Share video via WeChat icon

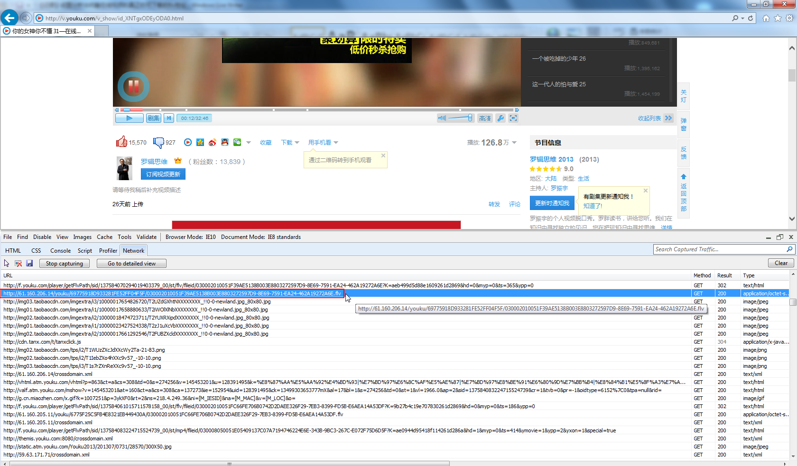[x=237, y=142]
